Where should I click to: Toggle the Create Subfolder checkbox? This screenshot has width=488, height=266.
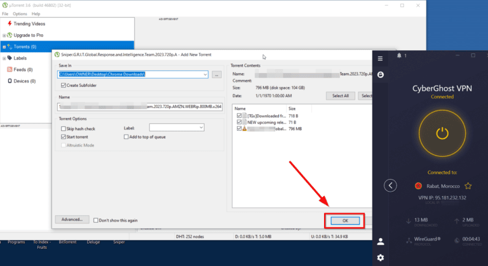point(62,84)
